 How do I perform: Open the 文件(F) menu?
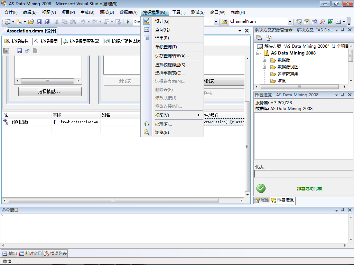click(11, 12)
